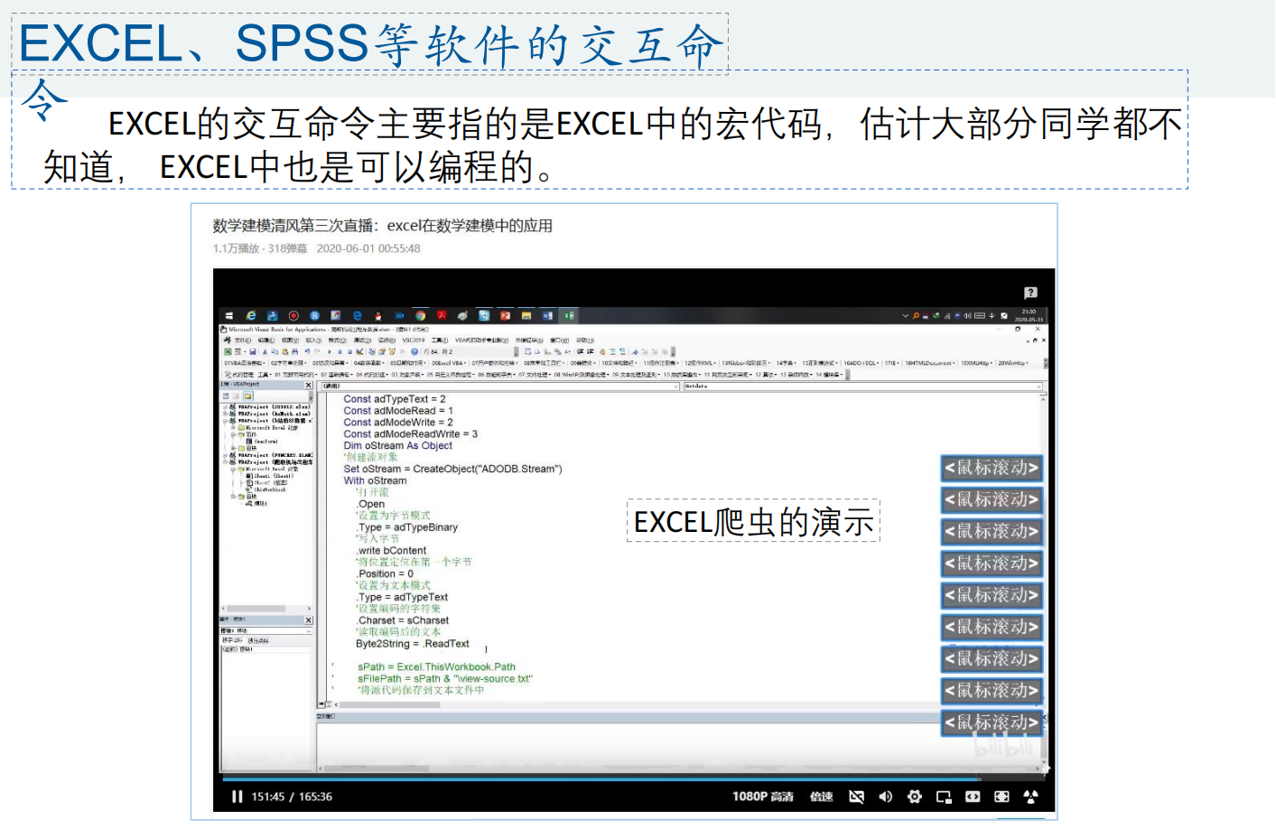Click View Code in the project explorer
Viewport: 1276px width, 829px height.
click(226, 396)
